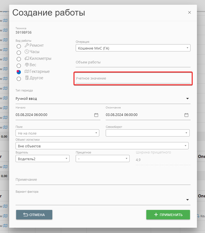Image resolution: width=205 pixels, height=233 pixels.
Task: Expand the Объект логистики dropdown
Action: click(102, 146)
